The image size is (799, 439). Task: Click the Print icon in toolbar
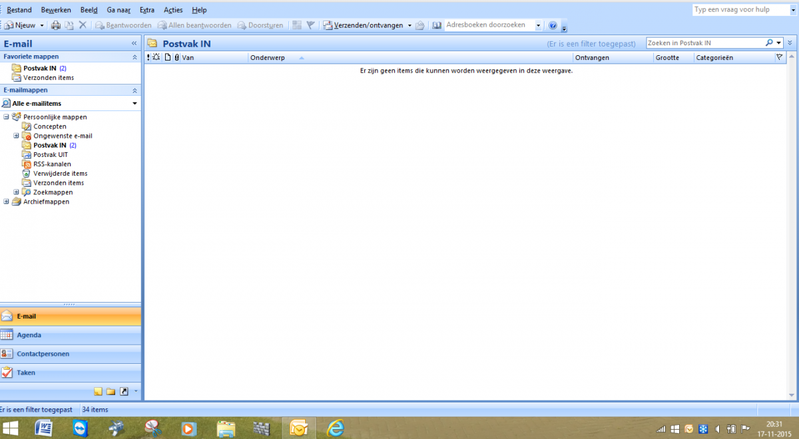pos(56,25)
